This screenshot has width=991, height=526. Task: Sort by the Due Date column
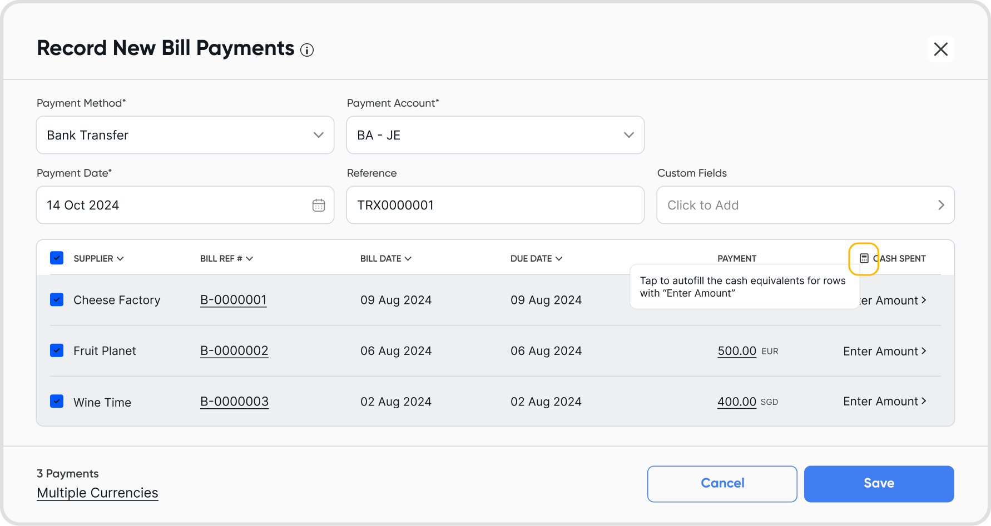coord(536,259)
